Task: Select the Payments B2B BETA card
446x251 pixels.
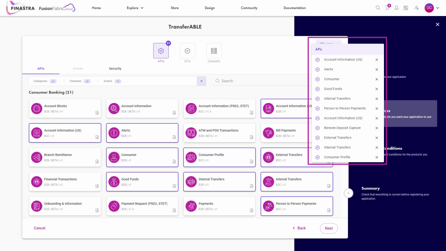Action: point(219,206)
